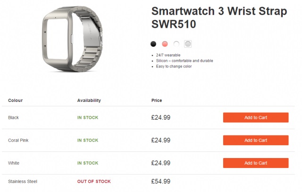This screenshot has width=302, height=192.
Task: Select the Black row label
Action: coord(15,117)
